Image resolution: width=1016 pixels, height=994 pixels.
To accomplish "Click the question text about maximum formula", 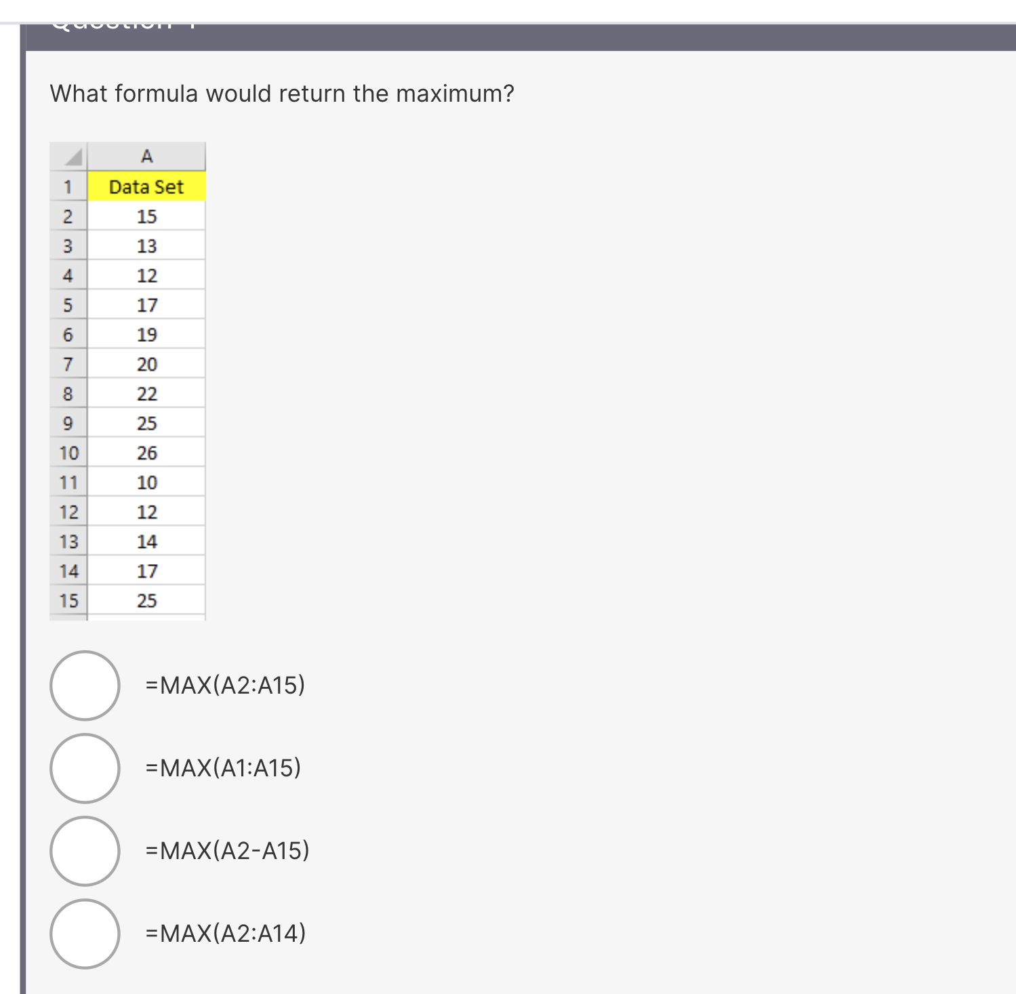I will (281, 93).
